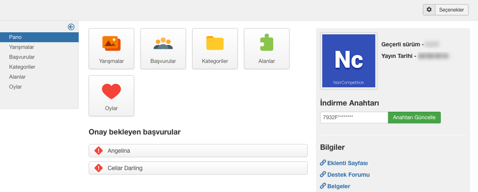Image resolution: width=478 pixels, height=192 pixels.
Task: Open the Eklenti Sayfası link
Action: click(347, 163)
